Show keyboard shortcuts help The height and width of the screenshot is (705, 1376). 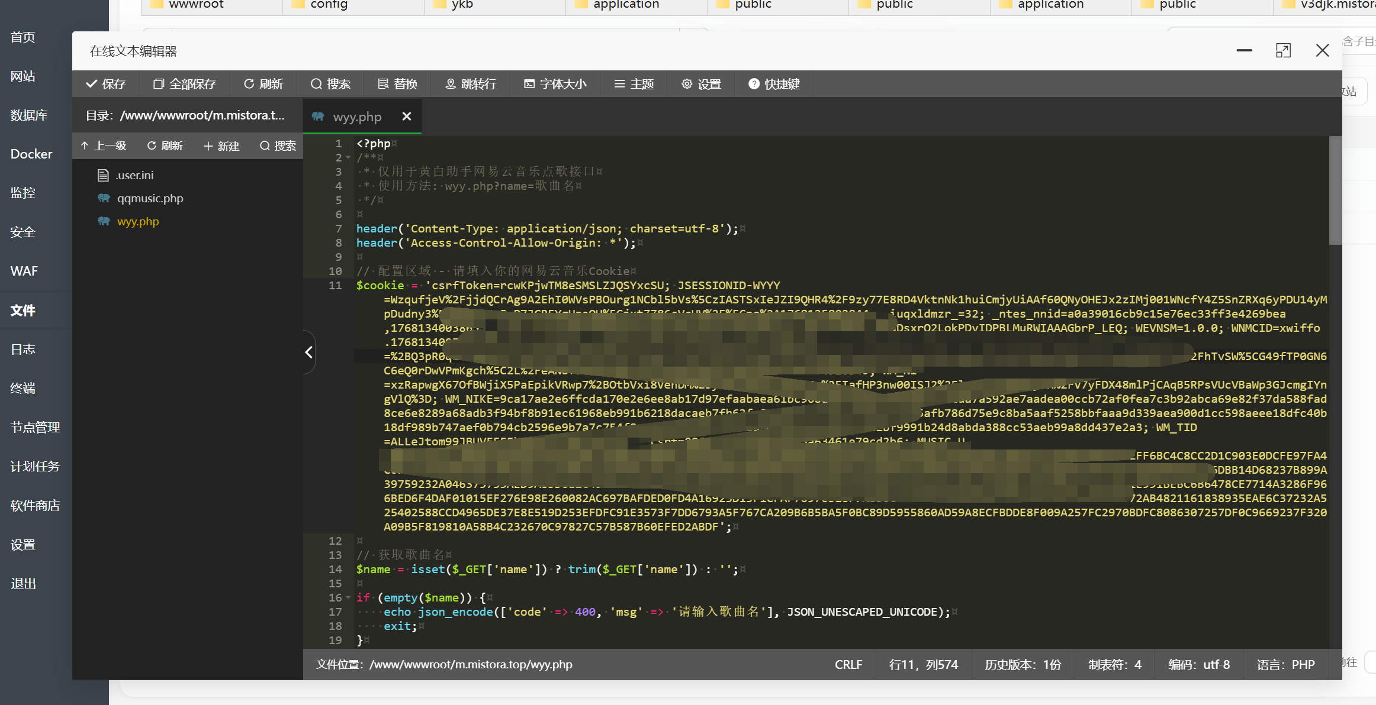[774, 84]
